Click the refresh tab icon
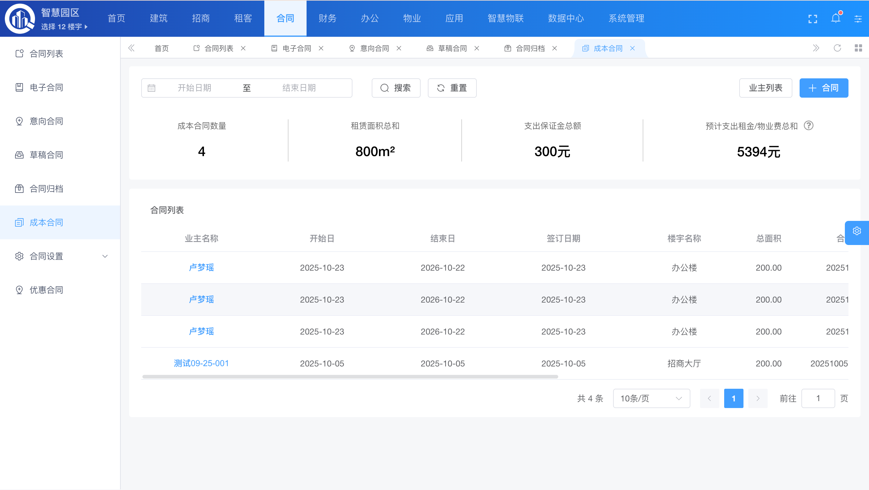The image size is (869, 490). pyautogui.click(x=837, y=48)
